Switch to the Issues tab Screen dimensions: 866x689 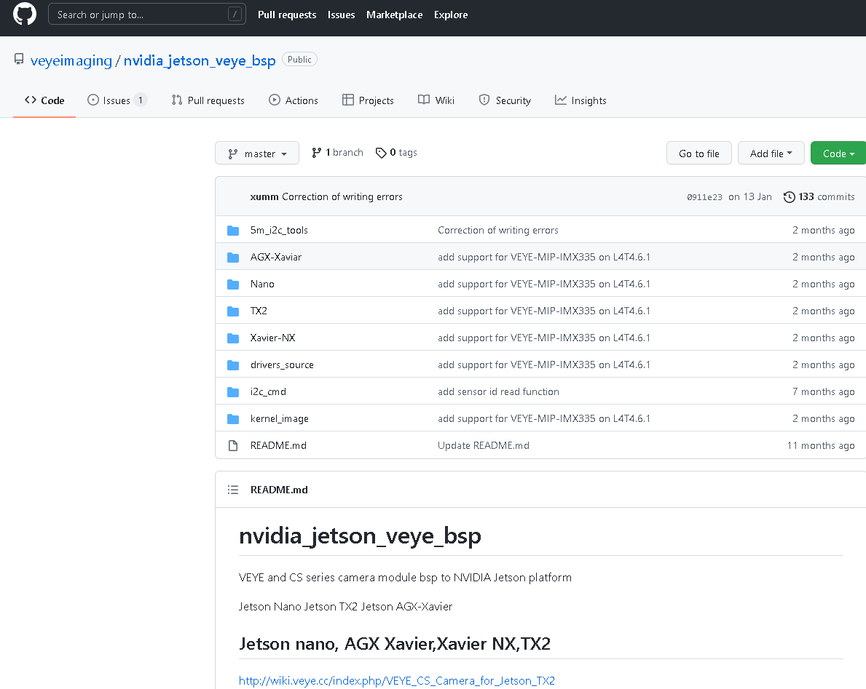click(117, 100)
